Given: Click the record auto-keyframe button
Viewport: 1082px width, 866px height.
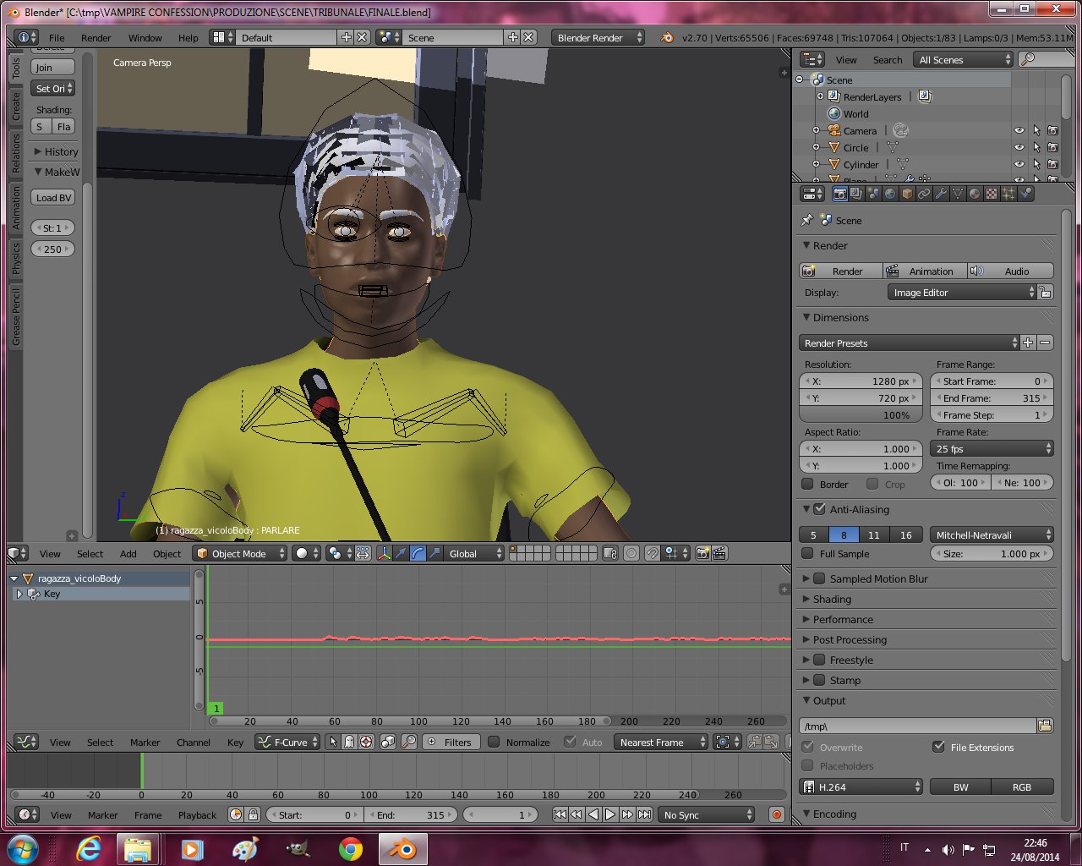Looking at the screenshot, I should [777, 814].
